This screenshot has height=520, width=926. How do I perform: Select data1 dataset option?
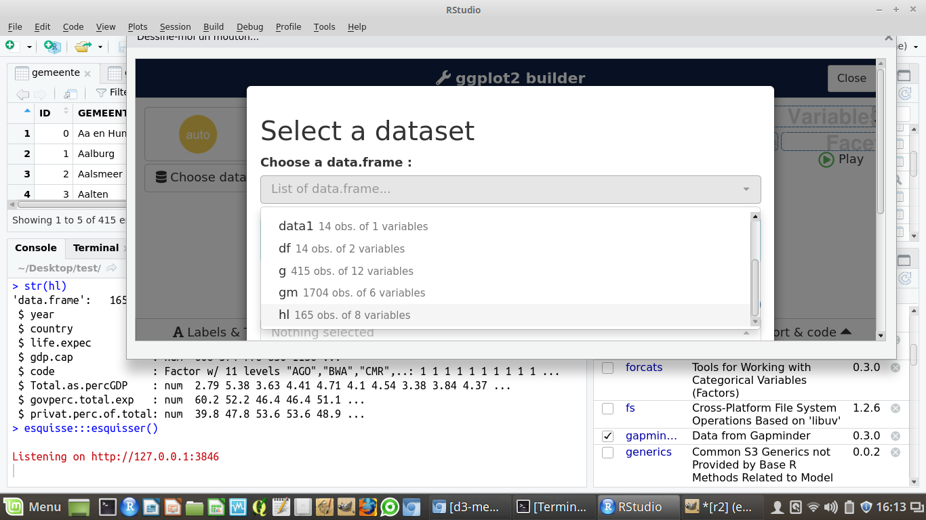506,226
